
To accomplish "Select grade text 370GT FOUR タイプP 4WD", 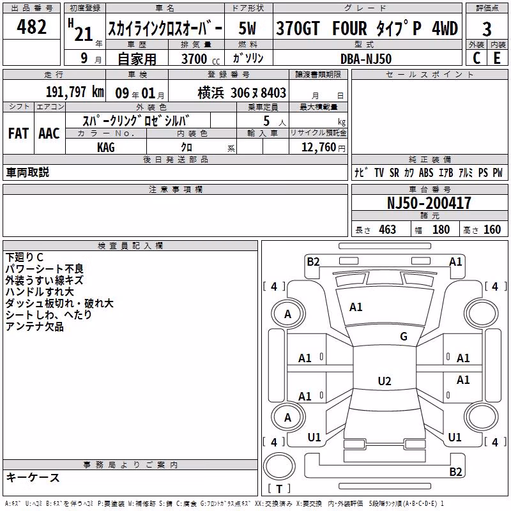I will coord(367,28).
